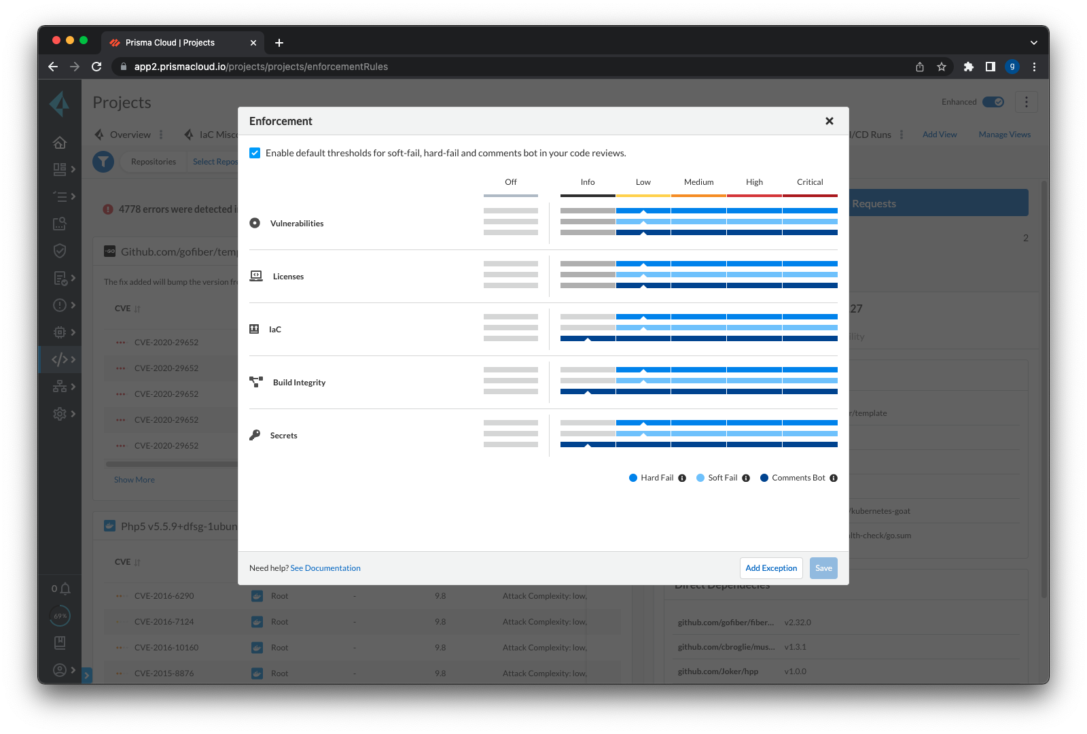This screenshot has width=1087, height=734.
Task: Uncheck Enable default thresholds checkbox
Action: pyautogui.click(x=255, y=153)
